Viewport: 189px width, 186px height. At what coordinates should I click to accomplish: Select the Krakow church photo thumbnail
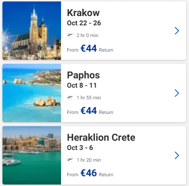pos(32,31)
